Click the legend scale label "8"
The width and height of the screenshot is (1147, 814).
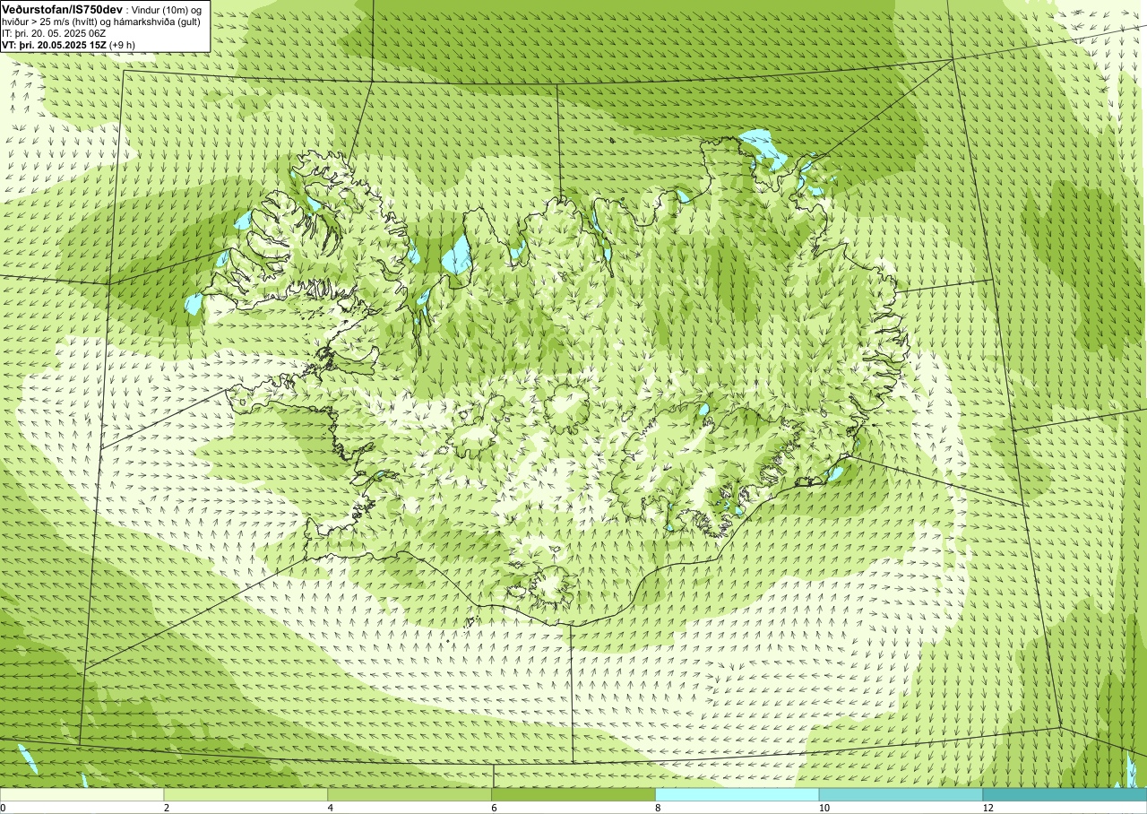click(x=659, y=808)
